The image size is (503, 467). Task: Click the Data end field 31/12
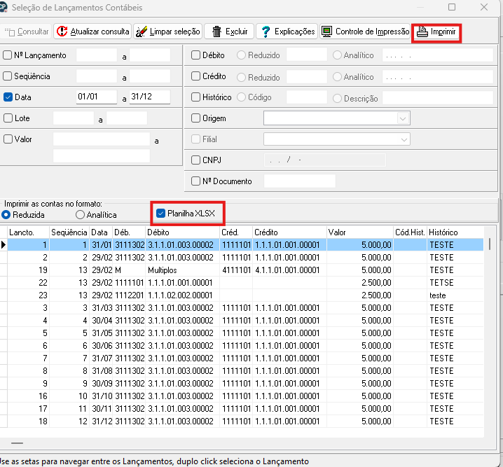click(150, 97)
